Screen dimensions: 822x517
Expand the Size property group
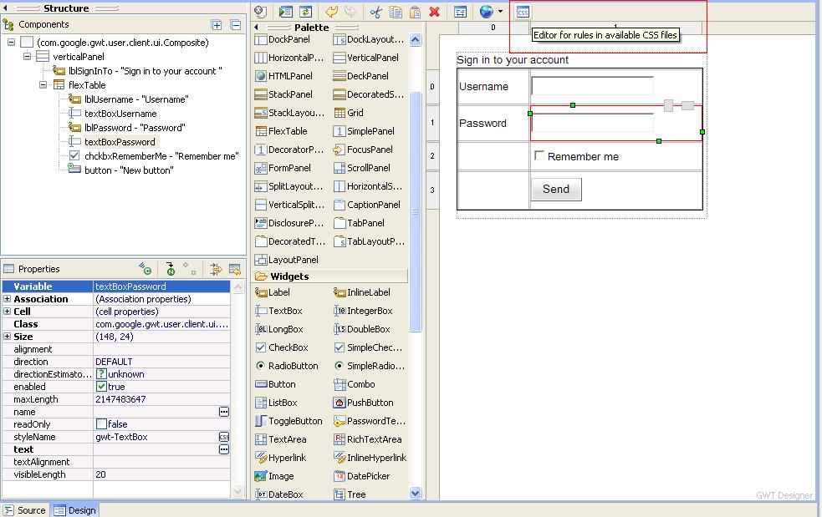[7, 337]
